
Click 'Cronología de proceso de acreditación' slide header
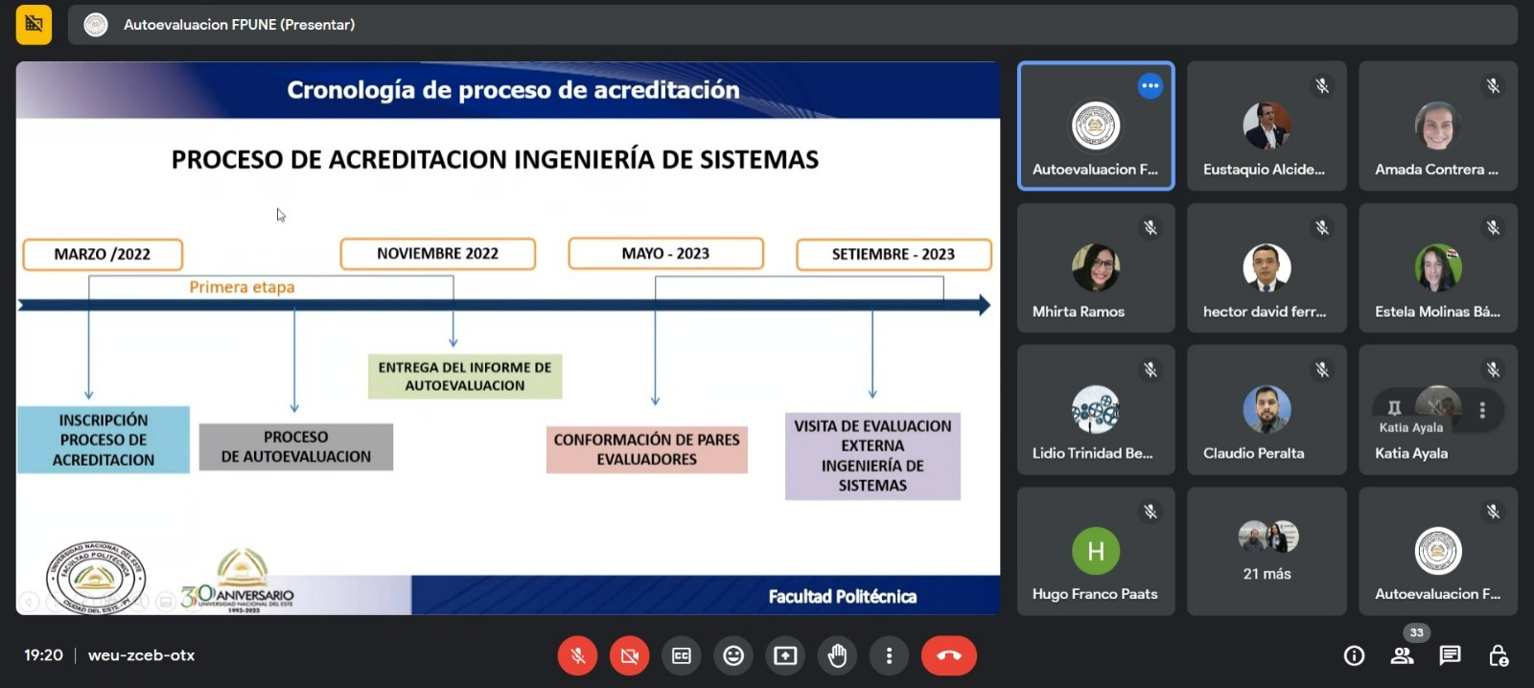point(513,90)
